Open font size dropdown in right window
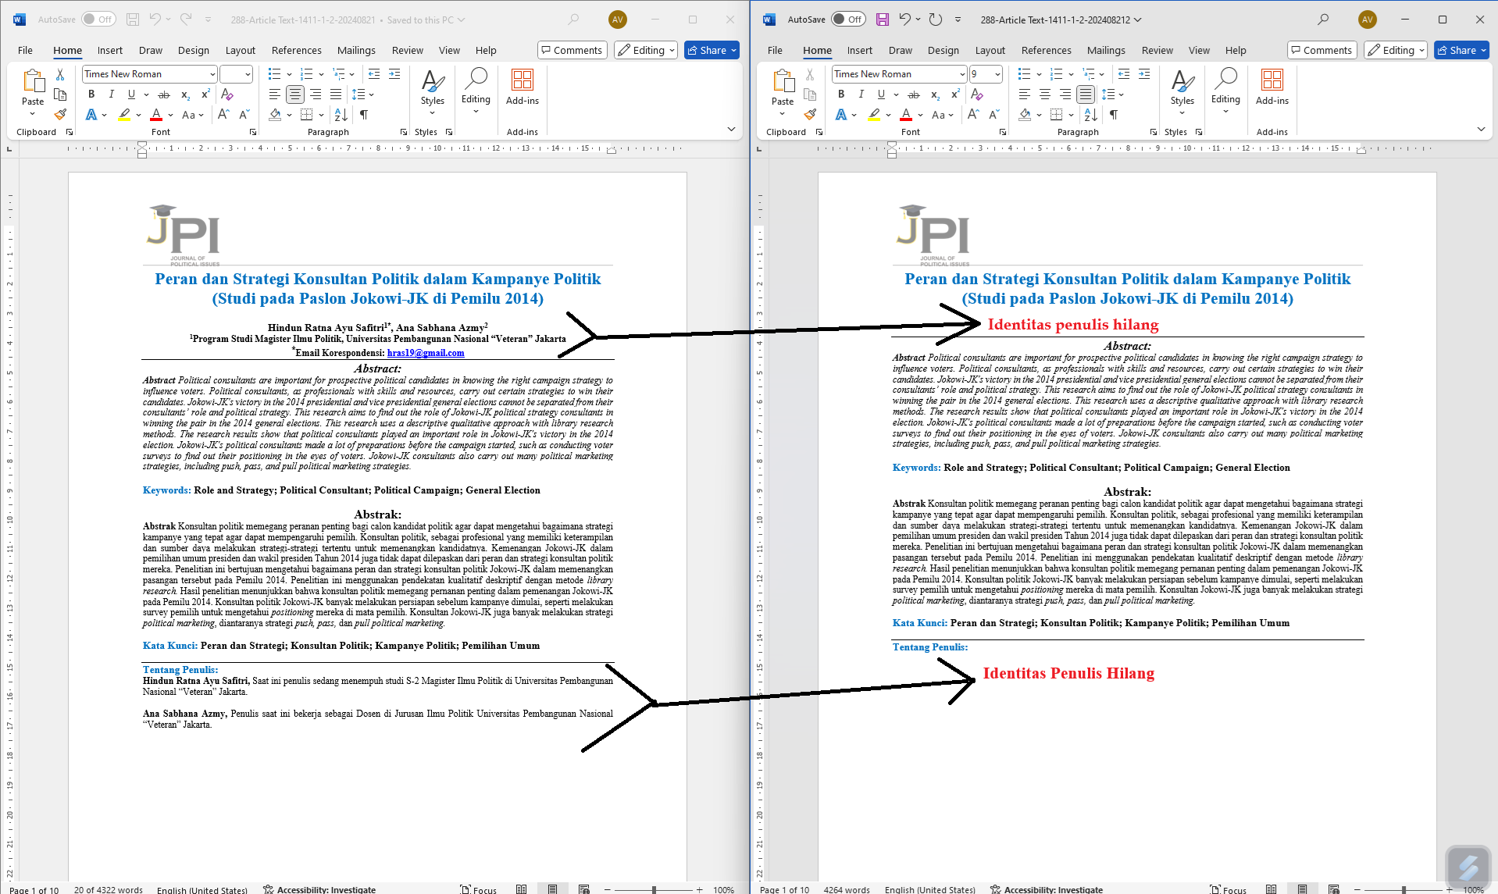1498x894 pixels. click(x=997, y=74)
